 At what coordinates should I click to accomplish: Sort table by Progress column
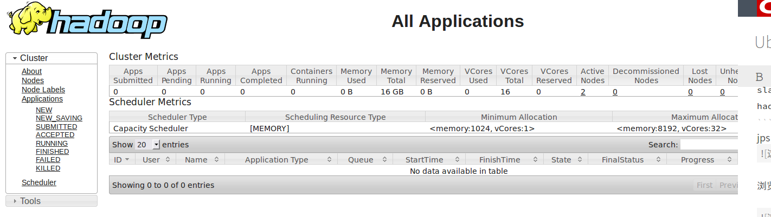click(702, 160)
